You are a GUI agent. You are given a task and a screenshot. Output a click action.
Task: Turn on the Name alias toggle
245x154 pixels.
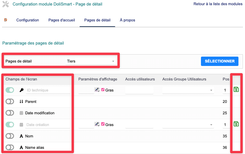(x=10, y=147)
